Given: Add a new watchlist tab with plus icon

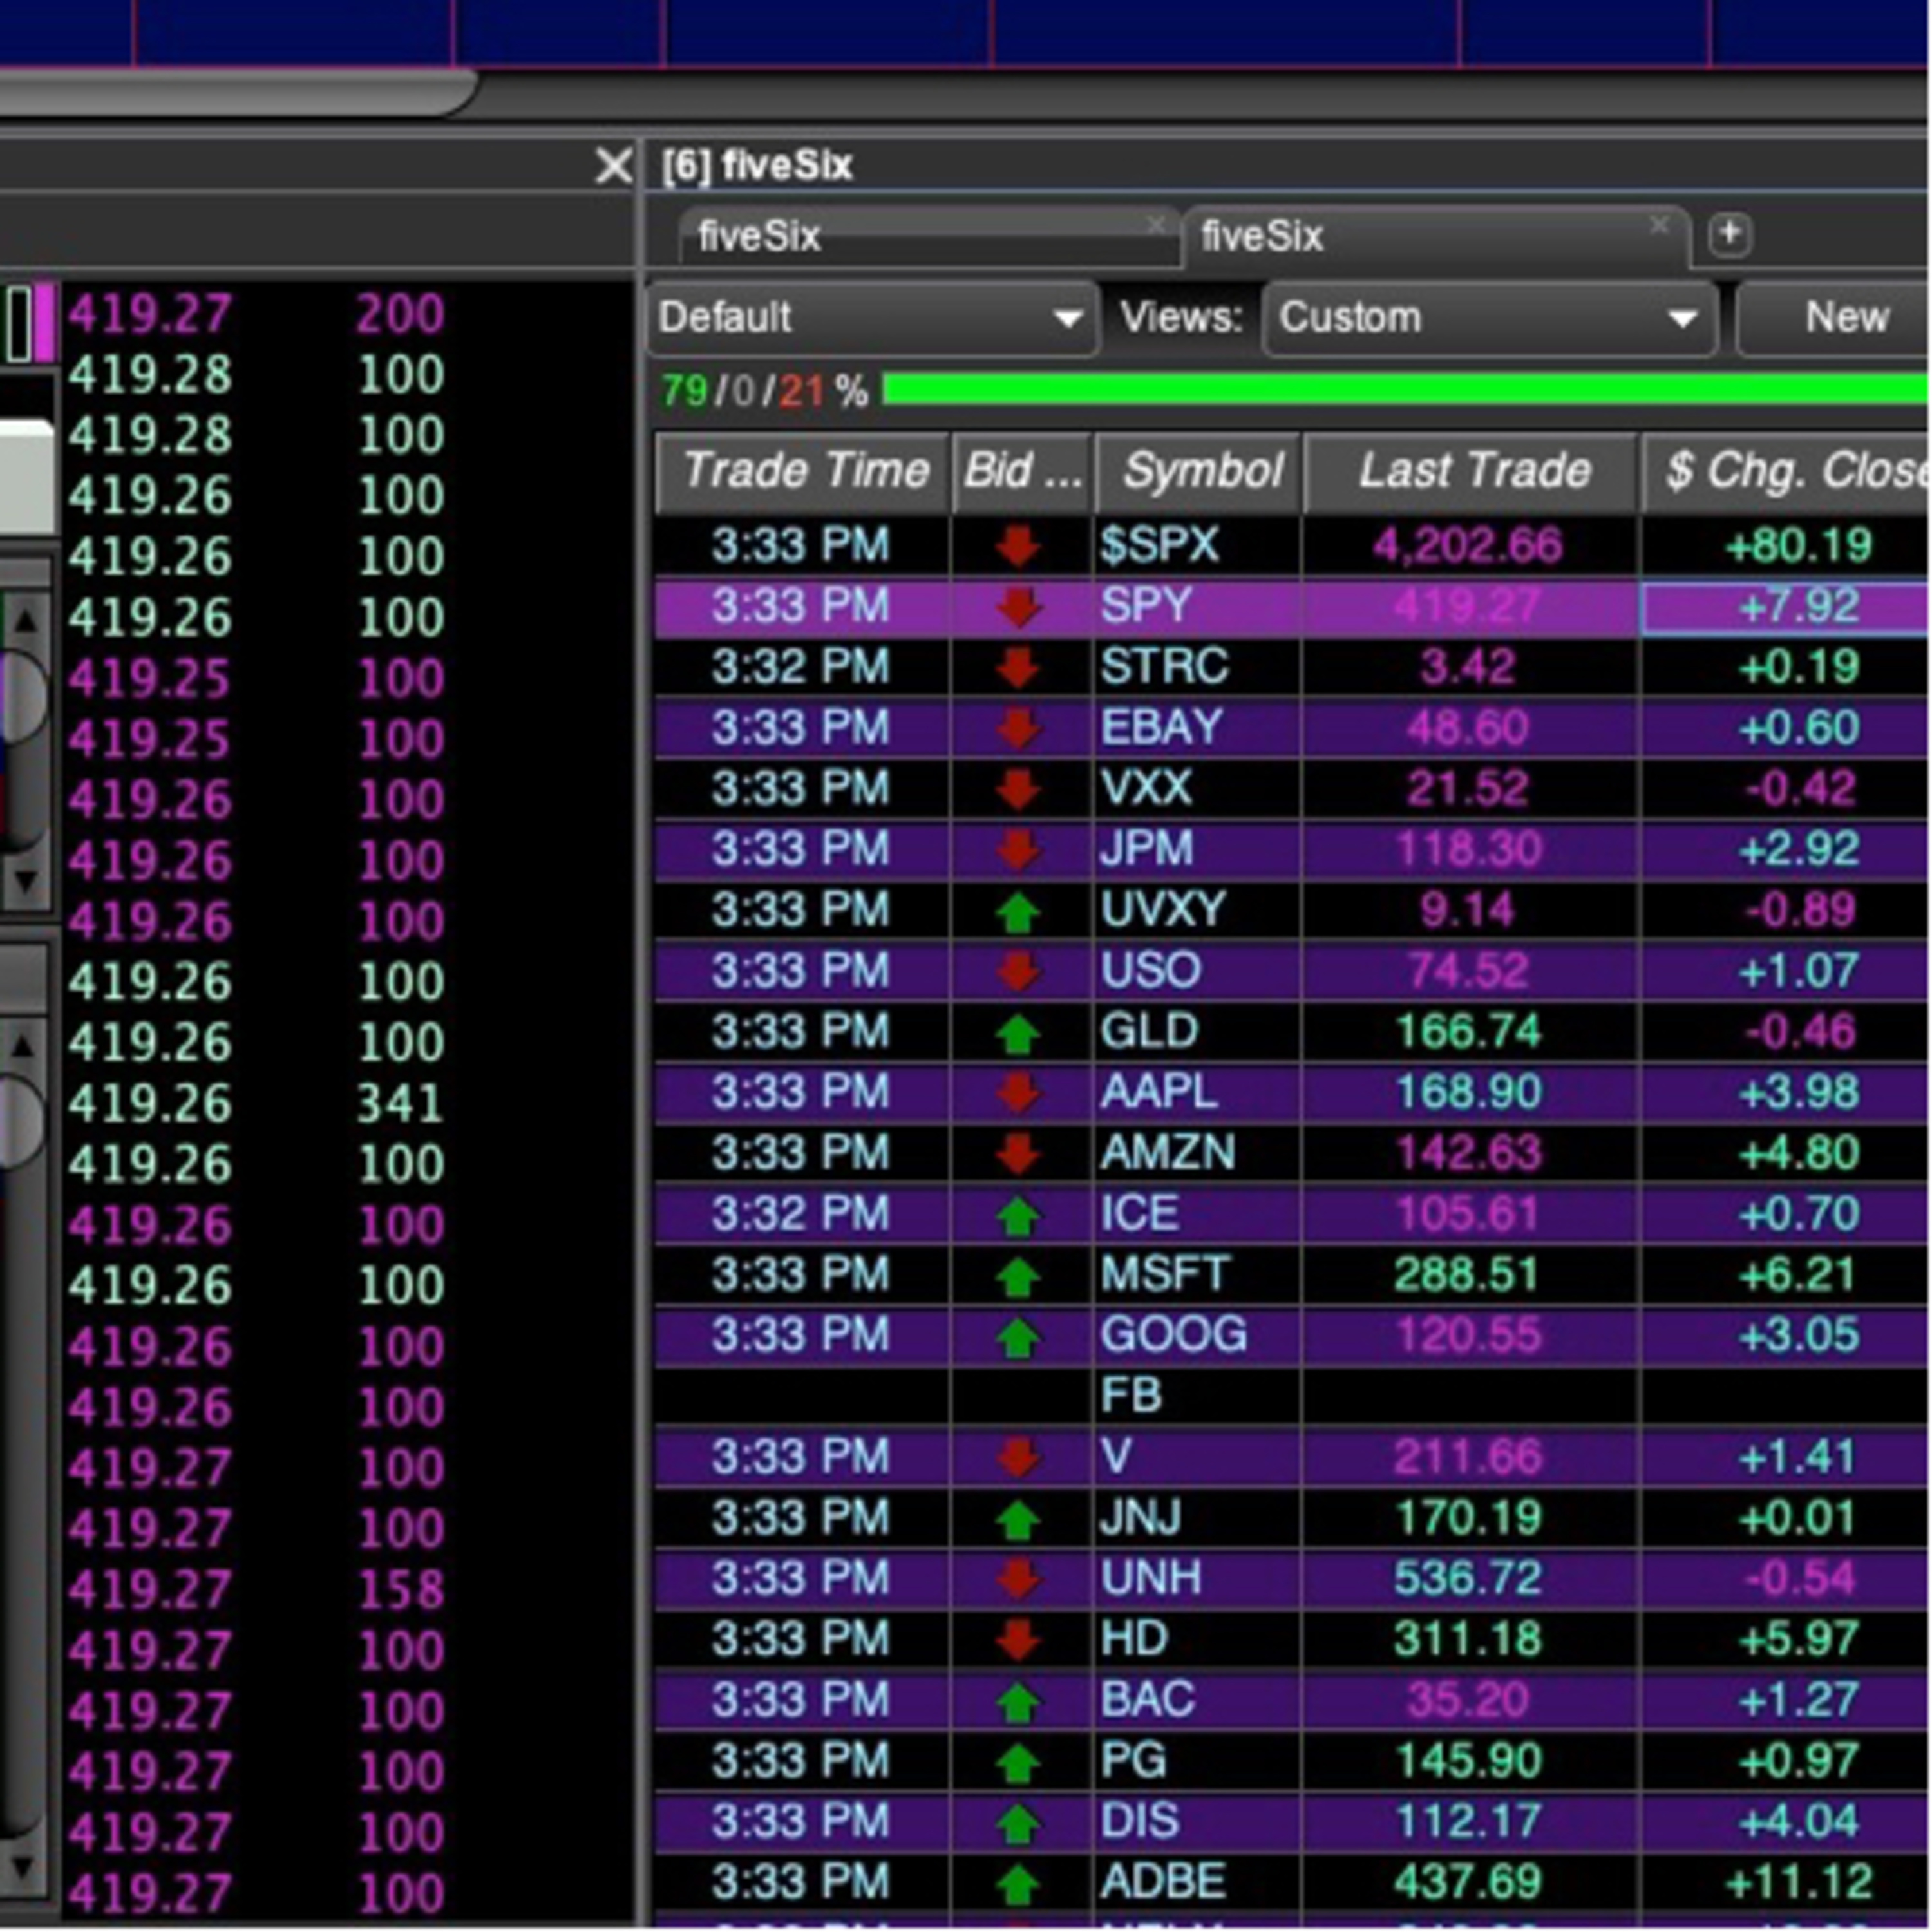Looking at the screenshot, I should 1729,236.
